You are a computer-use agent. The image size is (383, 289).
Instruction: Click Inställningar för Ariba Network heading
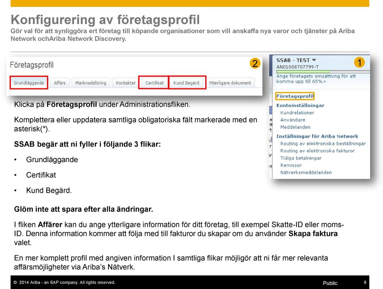(x=317, y=136)
